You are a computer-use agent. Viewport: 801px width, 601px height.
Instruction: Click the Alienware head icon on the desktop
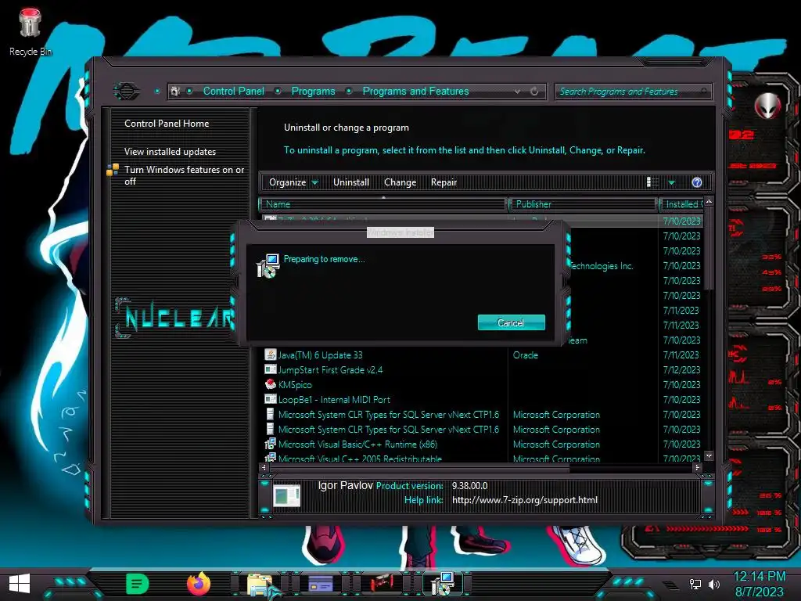767,106
